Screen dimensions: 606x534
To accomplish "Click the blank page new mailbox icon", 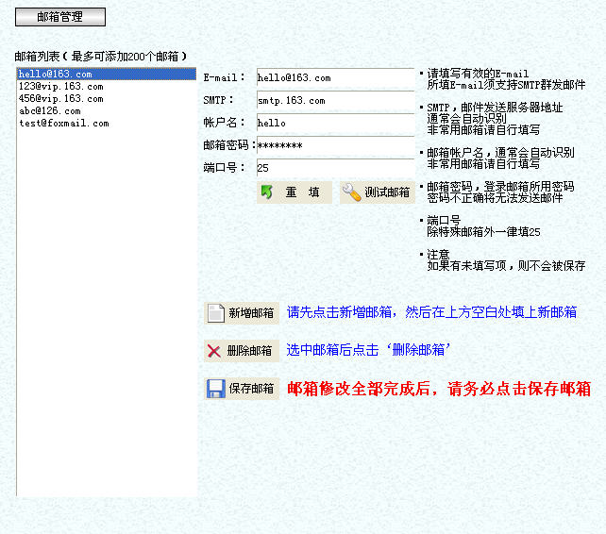I will point(215,313).
